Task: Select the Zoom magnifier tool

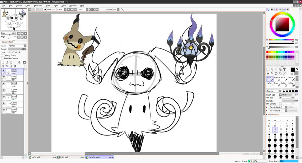Action: click(272, 73)
